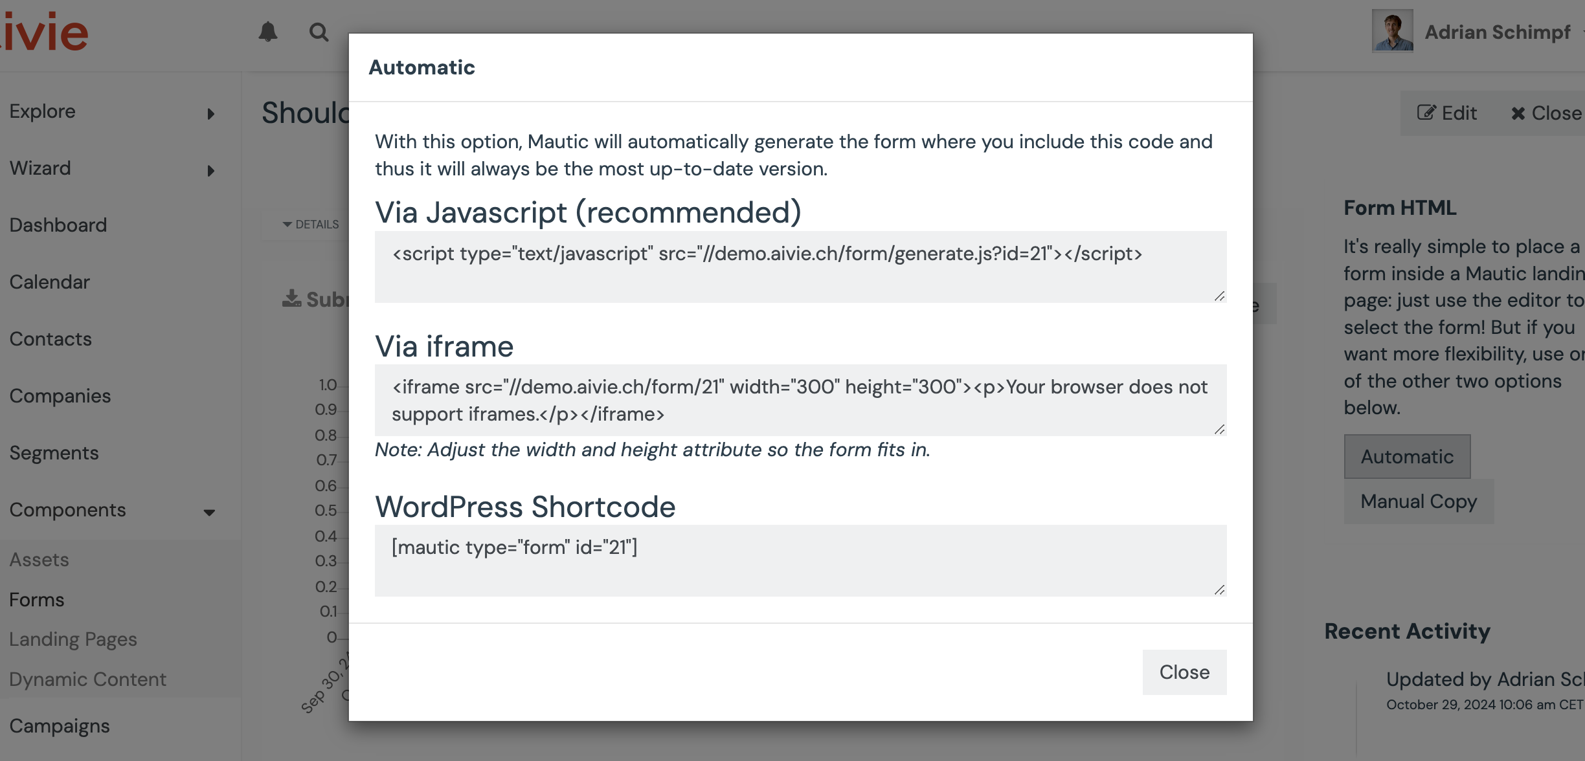This screenshot has width=1585, height=761.
Task: Click the Edit pencil icon
Action: (1426, 113)
